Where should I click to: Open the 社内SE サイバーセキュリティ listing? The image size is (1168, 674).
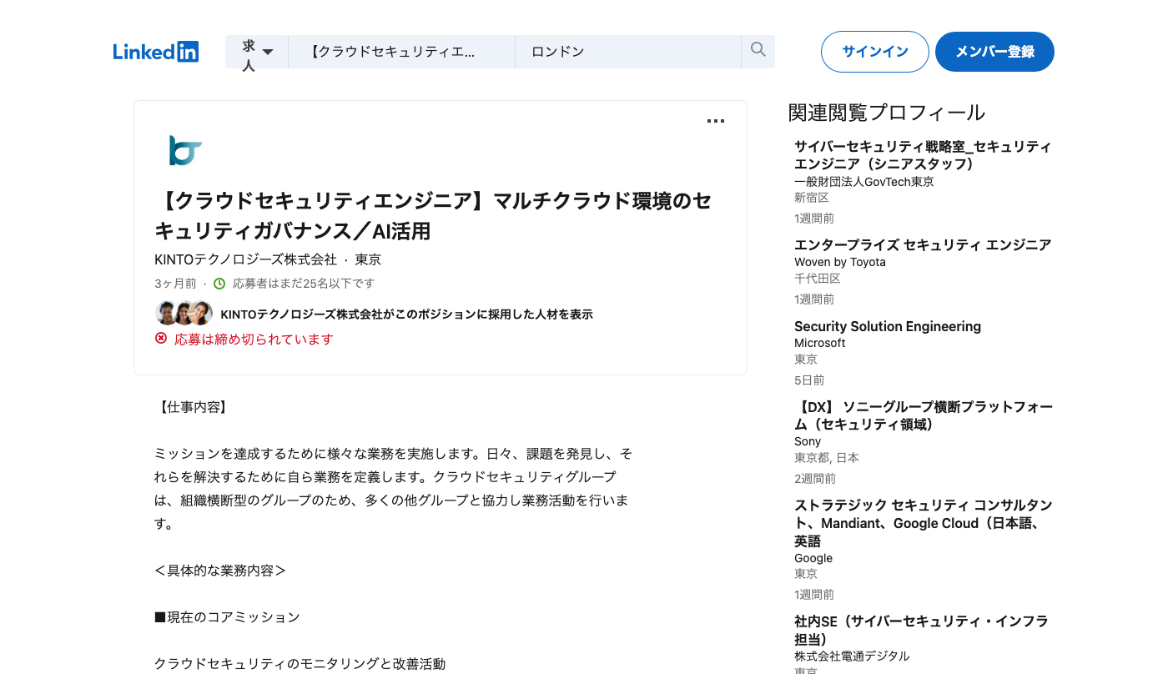(921, 630)
